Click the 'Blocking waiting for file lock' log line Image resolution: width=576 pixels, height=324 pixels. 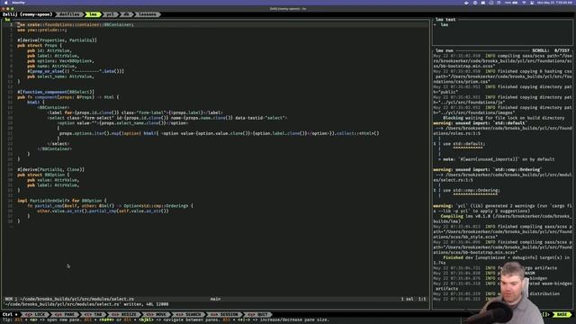(x=504, y=118)
